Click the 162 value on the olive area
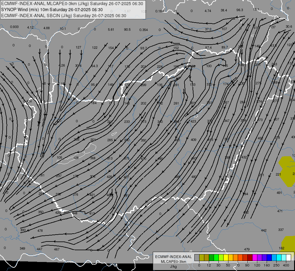295x271 pixels. (281, 248)
